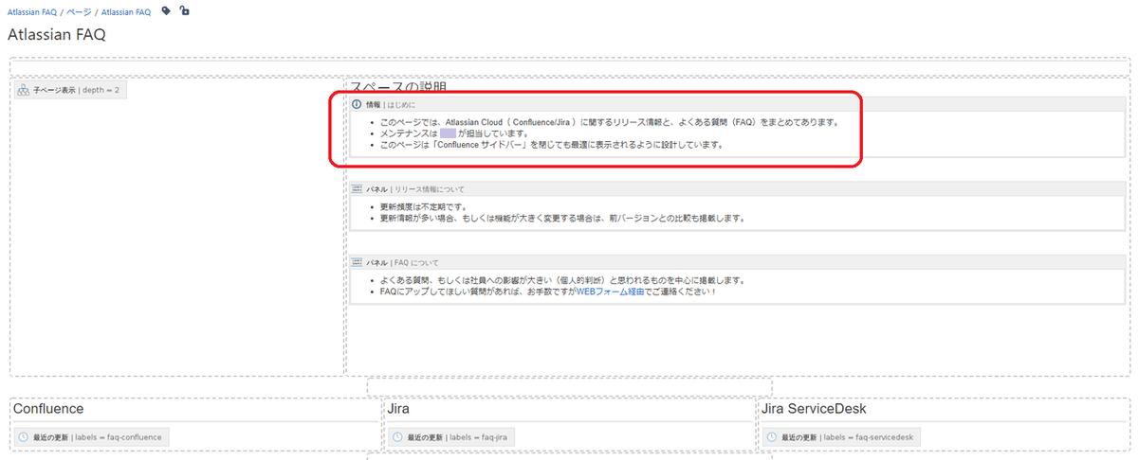Click the panel icon next to FAQ について

click(x=357, y=262)
